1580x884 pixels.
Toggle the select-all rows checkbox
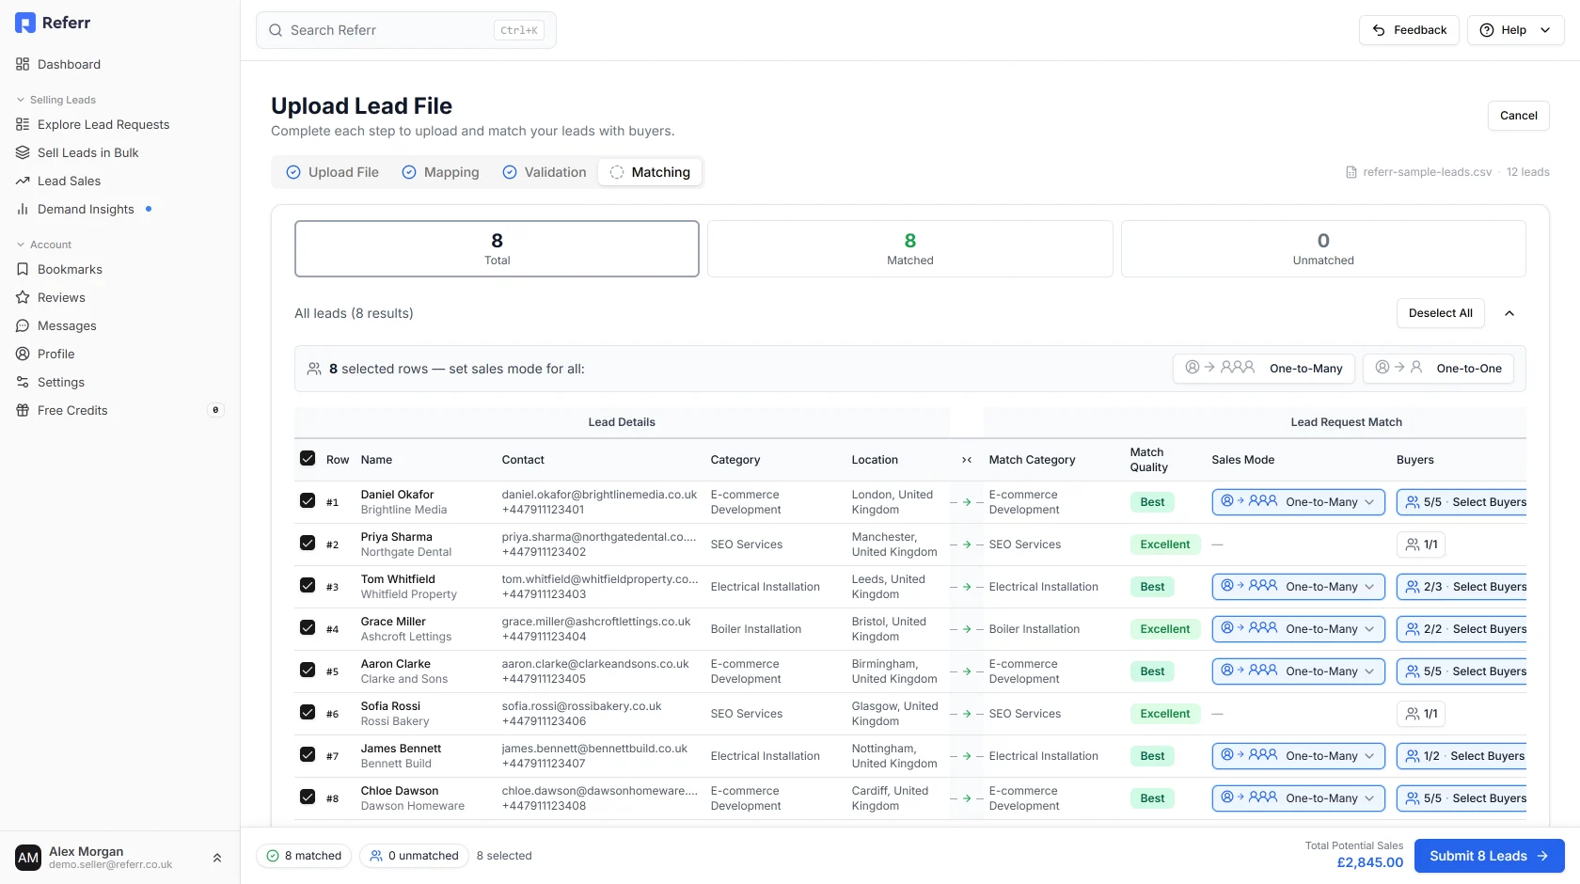[308, 459]
